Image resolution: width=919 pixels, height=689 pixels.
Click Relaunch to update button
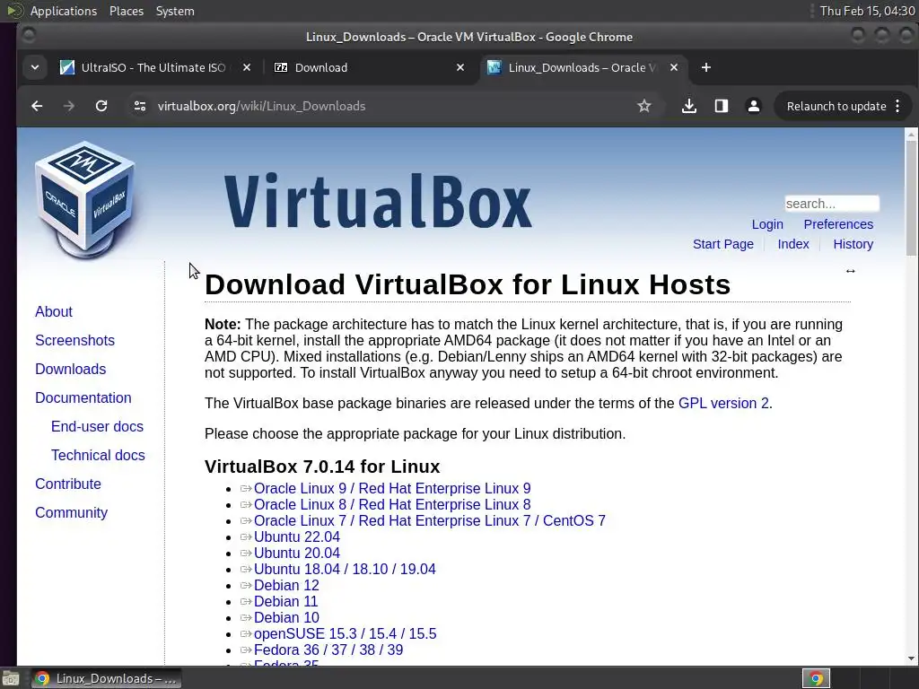836,106
